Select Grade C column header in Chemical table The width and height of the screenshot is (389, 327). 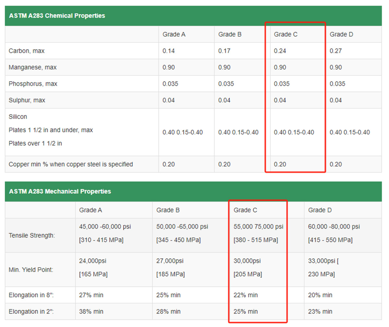(x=285, y=34)
